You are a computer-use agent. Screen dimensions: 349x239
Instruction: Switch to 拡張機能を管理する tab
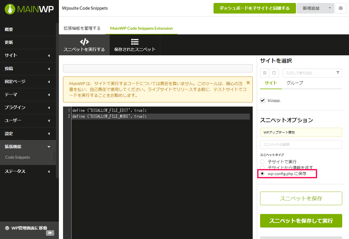[82, 28]
